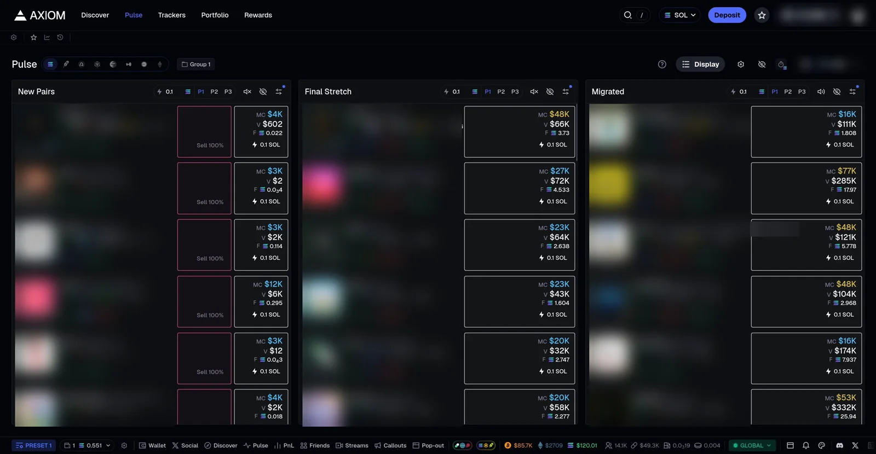Viewport: 876px width, 454px height.
Task: Open the Rewards tab
Action: [258, 15]
